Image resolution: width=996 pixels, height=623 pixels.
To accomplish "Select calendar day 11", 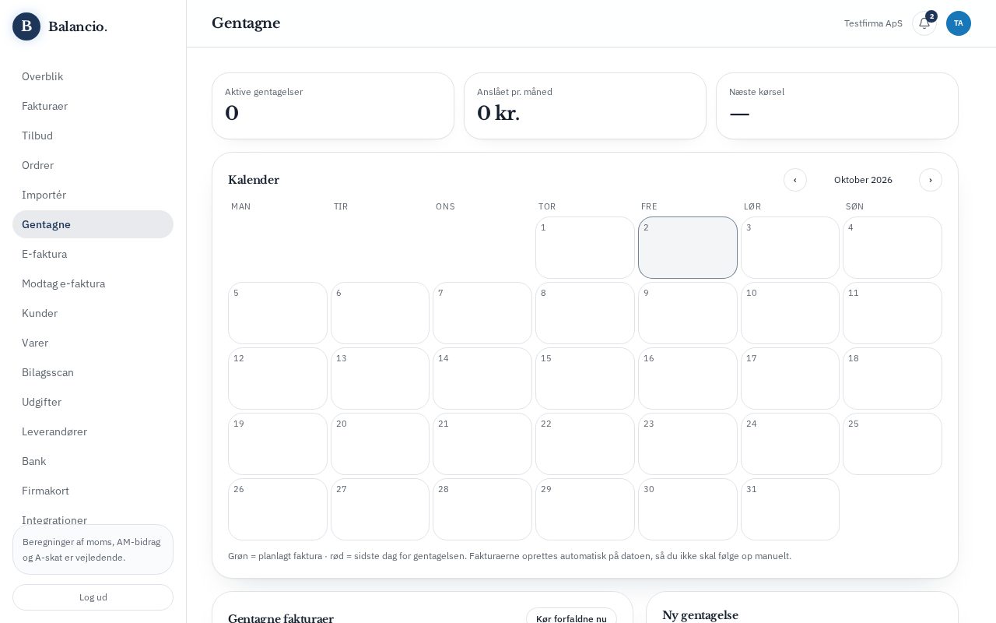I will pyautogui.click(x=893, y=313).
